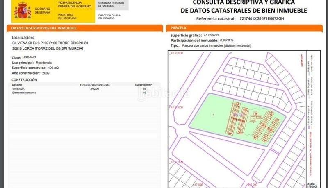Click the '617.200' map coordinate label
Image resolution: width=328 pixels, height=188 pixels.
click(x=252, y=185)
